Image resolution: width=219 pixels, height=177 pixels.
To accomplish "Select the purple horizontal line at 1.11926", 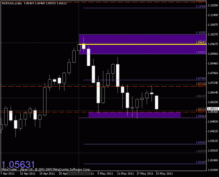I will click(145, 8).
